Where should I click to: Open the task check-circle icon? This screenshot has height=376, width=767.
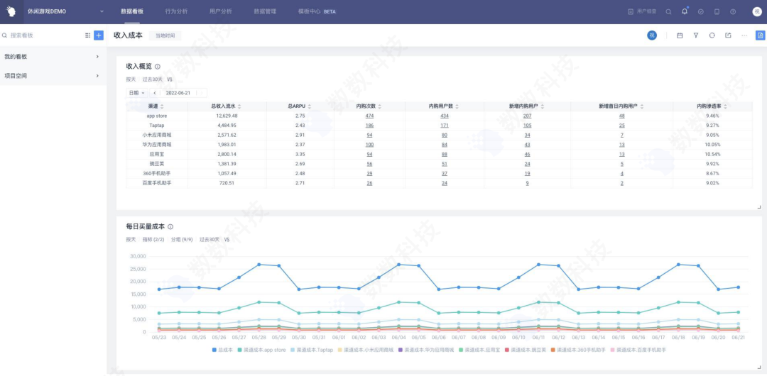point(701,11)
